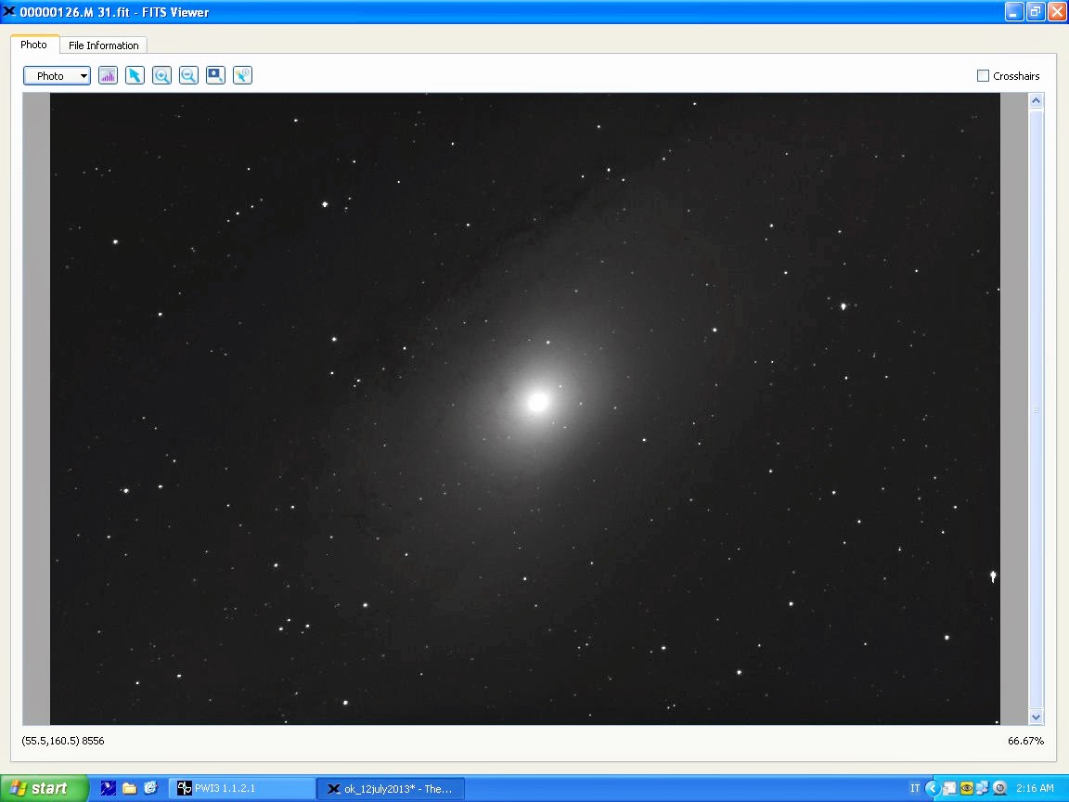Select the pointer info tool icon

pyautogui.click(x=242, y=76)
